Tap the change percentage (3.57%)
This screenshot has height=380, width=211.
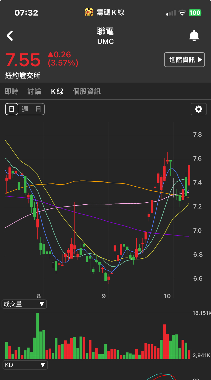pyautogui.click(x=63, y=63)
